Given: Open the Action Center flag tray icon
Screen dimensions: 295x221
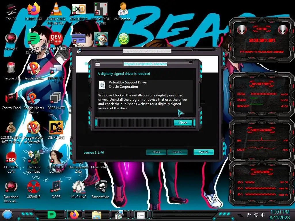Looking at the screenshot, I should pos(249,215).
